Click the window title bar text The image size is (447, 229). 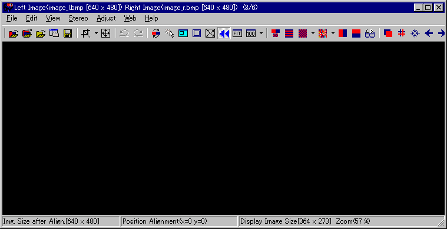pyautogui.click(x=136, y=8)
